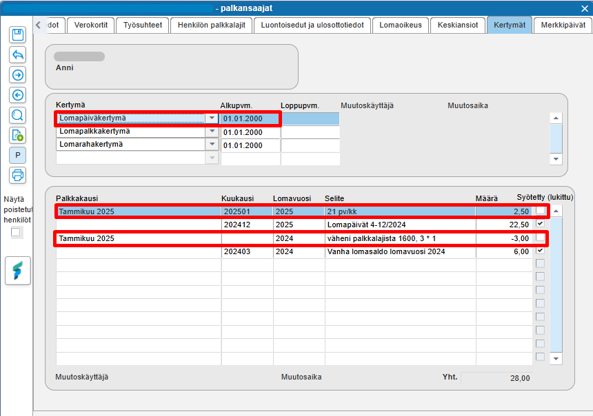Click the Yht. total field 28,00
This screenshot has height=416, width=593.
pos(496,378)
